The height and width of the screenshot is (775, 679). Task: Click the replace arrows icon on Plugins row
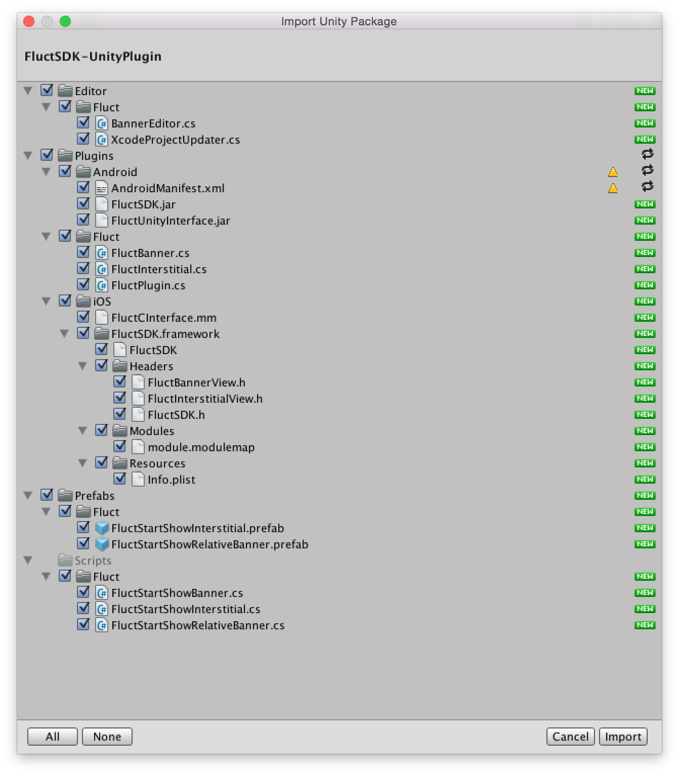[647, 154]
